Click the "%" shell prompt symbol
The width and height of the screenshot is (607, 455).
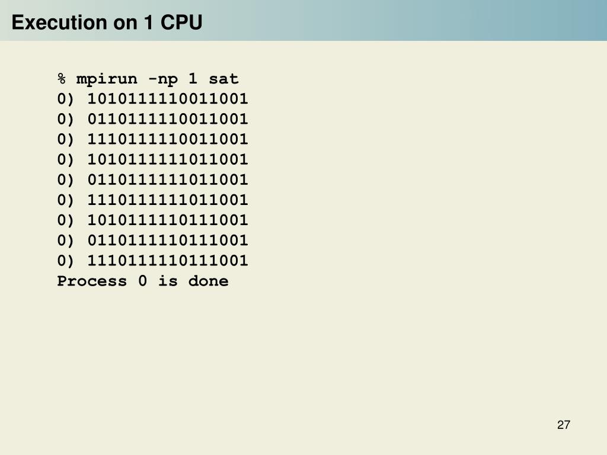tap(62, 79)
